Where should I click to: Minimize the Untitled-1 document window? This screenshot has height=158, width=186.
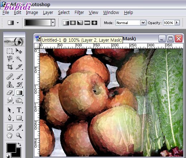coord(162,39)
